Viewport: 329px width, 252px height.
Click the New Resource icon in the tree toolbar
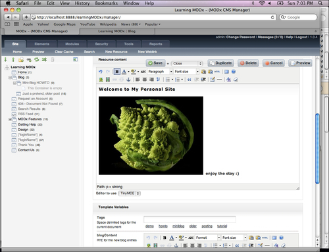point(21,60)
